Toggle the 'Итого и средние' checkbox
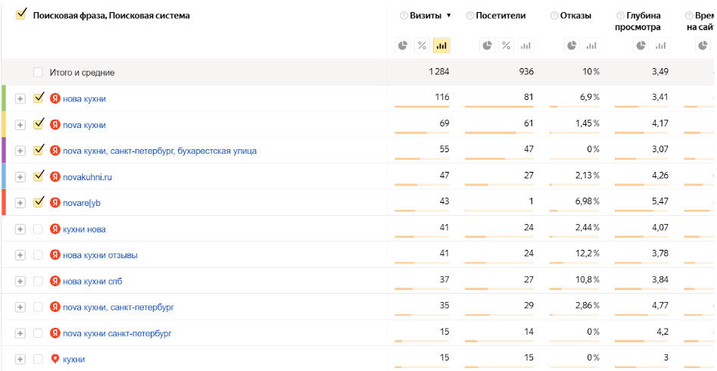The width and height of the screenshot is (717, 371). [x=38, y=72]
